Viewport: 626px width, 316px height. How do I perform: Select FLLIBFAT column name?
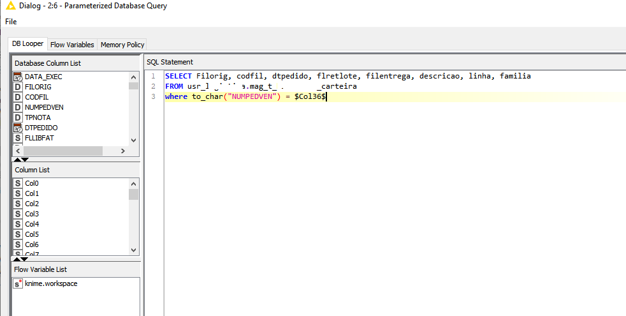pyautogui.click(x=39, y=138)
